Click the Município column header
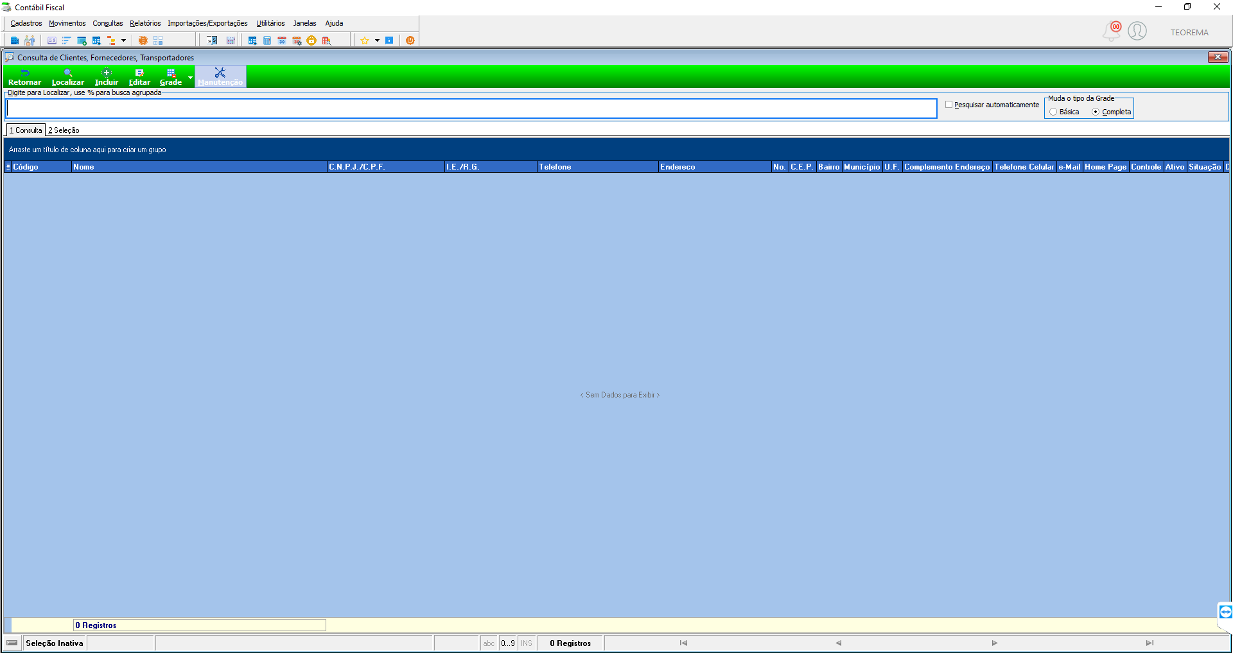Screen dimensions: 1233x653 coord(862,167)
